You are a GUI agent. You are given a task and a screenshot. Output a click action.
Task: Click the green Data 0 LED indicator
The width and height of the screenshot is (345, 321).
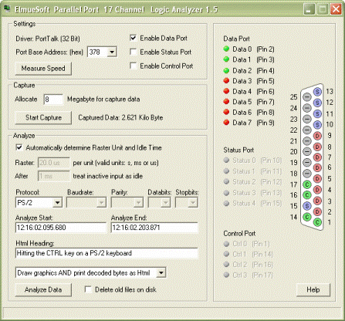[x=226, y=49]
